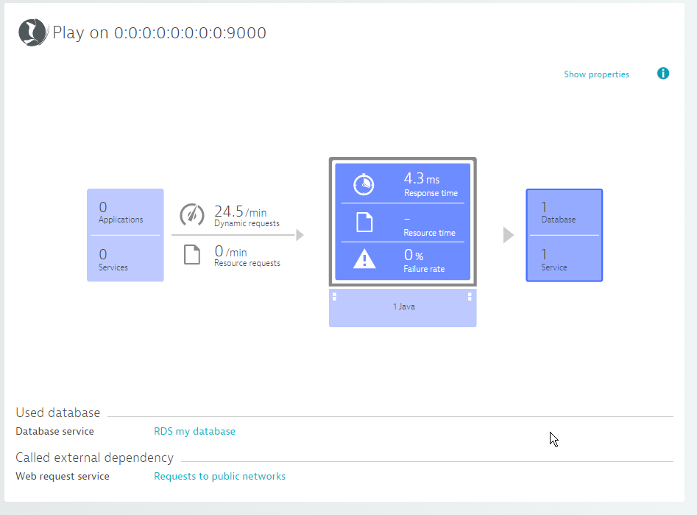
Task: Click the 24.5 /min Dynamic requests value
Action: pyautogui.click(x=247, y=215)
